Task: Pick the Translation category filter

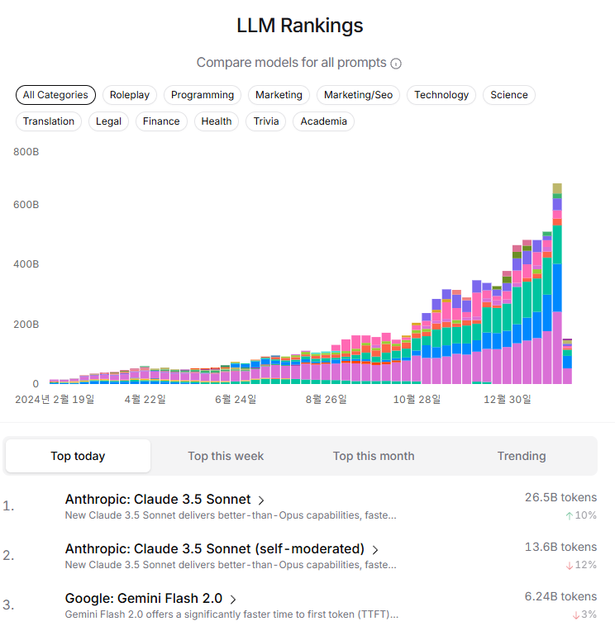Action: (49, 121)
